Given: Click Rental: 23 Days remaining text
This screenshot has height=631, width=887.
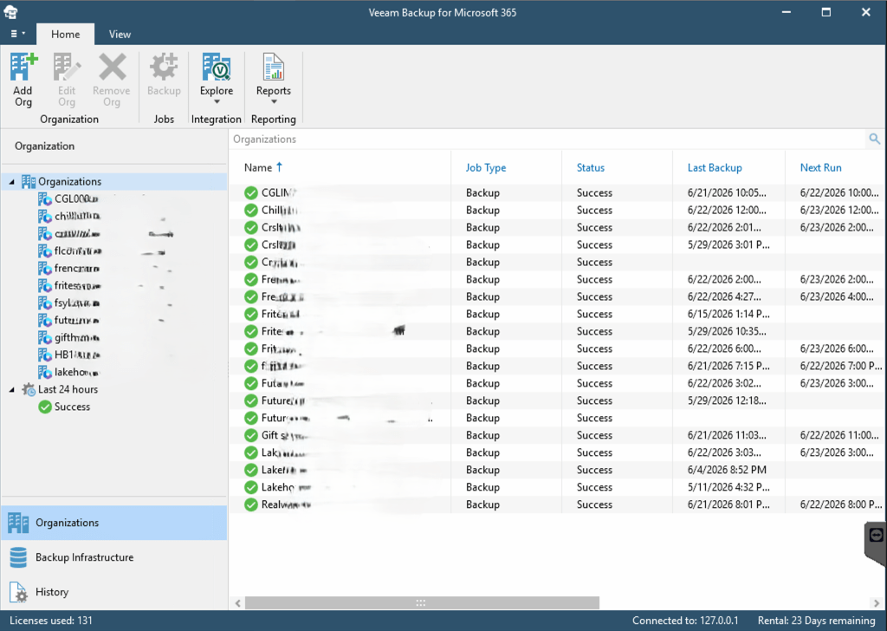Looking at the screenshot, I should [x=816, y=621].
